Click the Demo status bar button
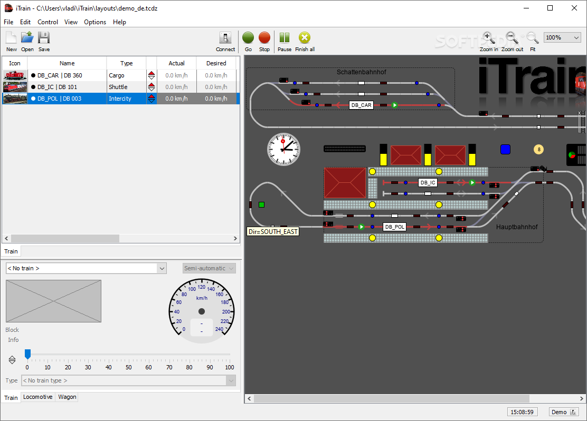 [x=564, y=412]
